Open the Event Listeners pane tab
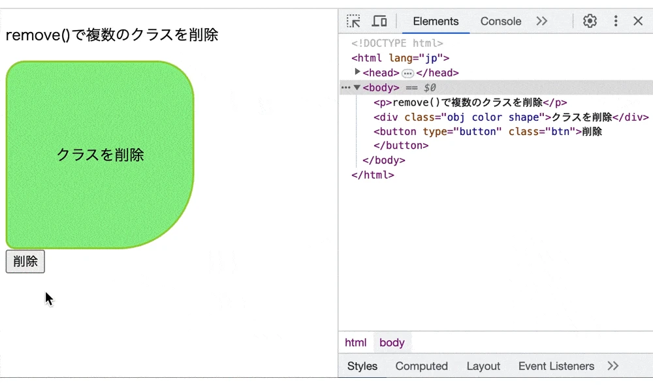This screenshot has height=385, width=653. (556, 366)
